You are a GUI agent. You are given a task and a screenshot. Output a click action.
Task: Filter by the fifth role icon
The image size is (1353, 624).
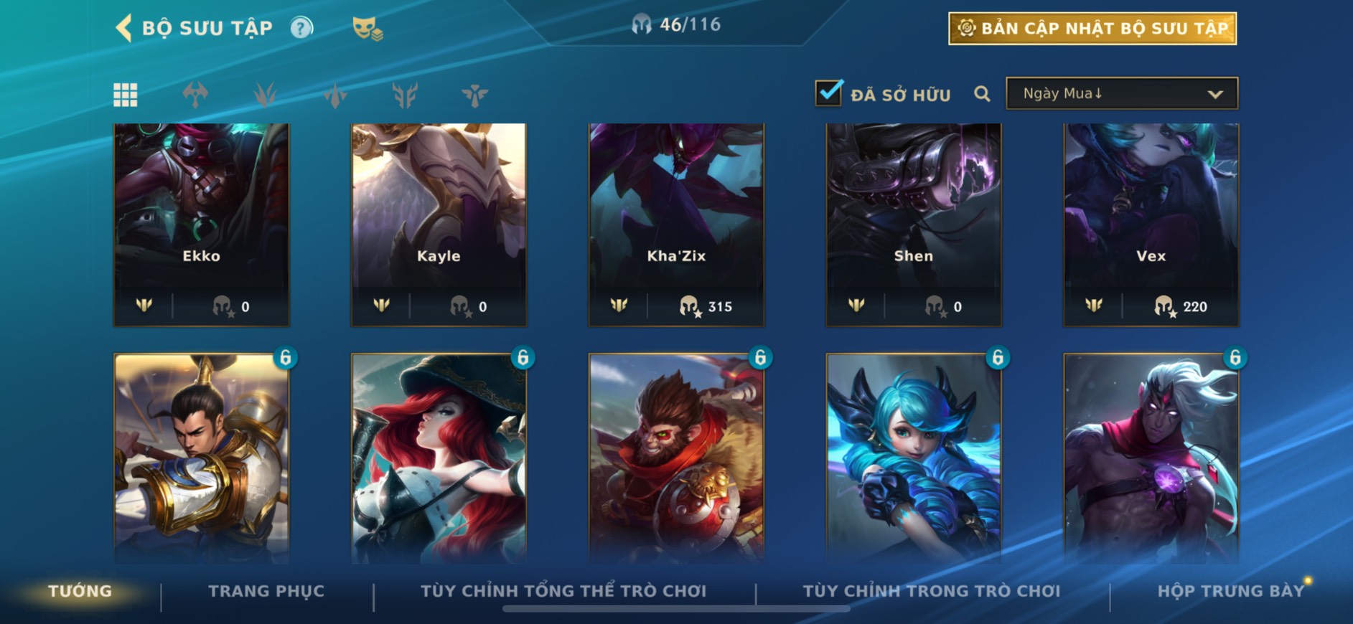(x=474, y=95)
